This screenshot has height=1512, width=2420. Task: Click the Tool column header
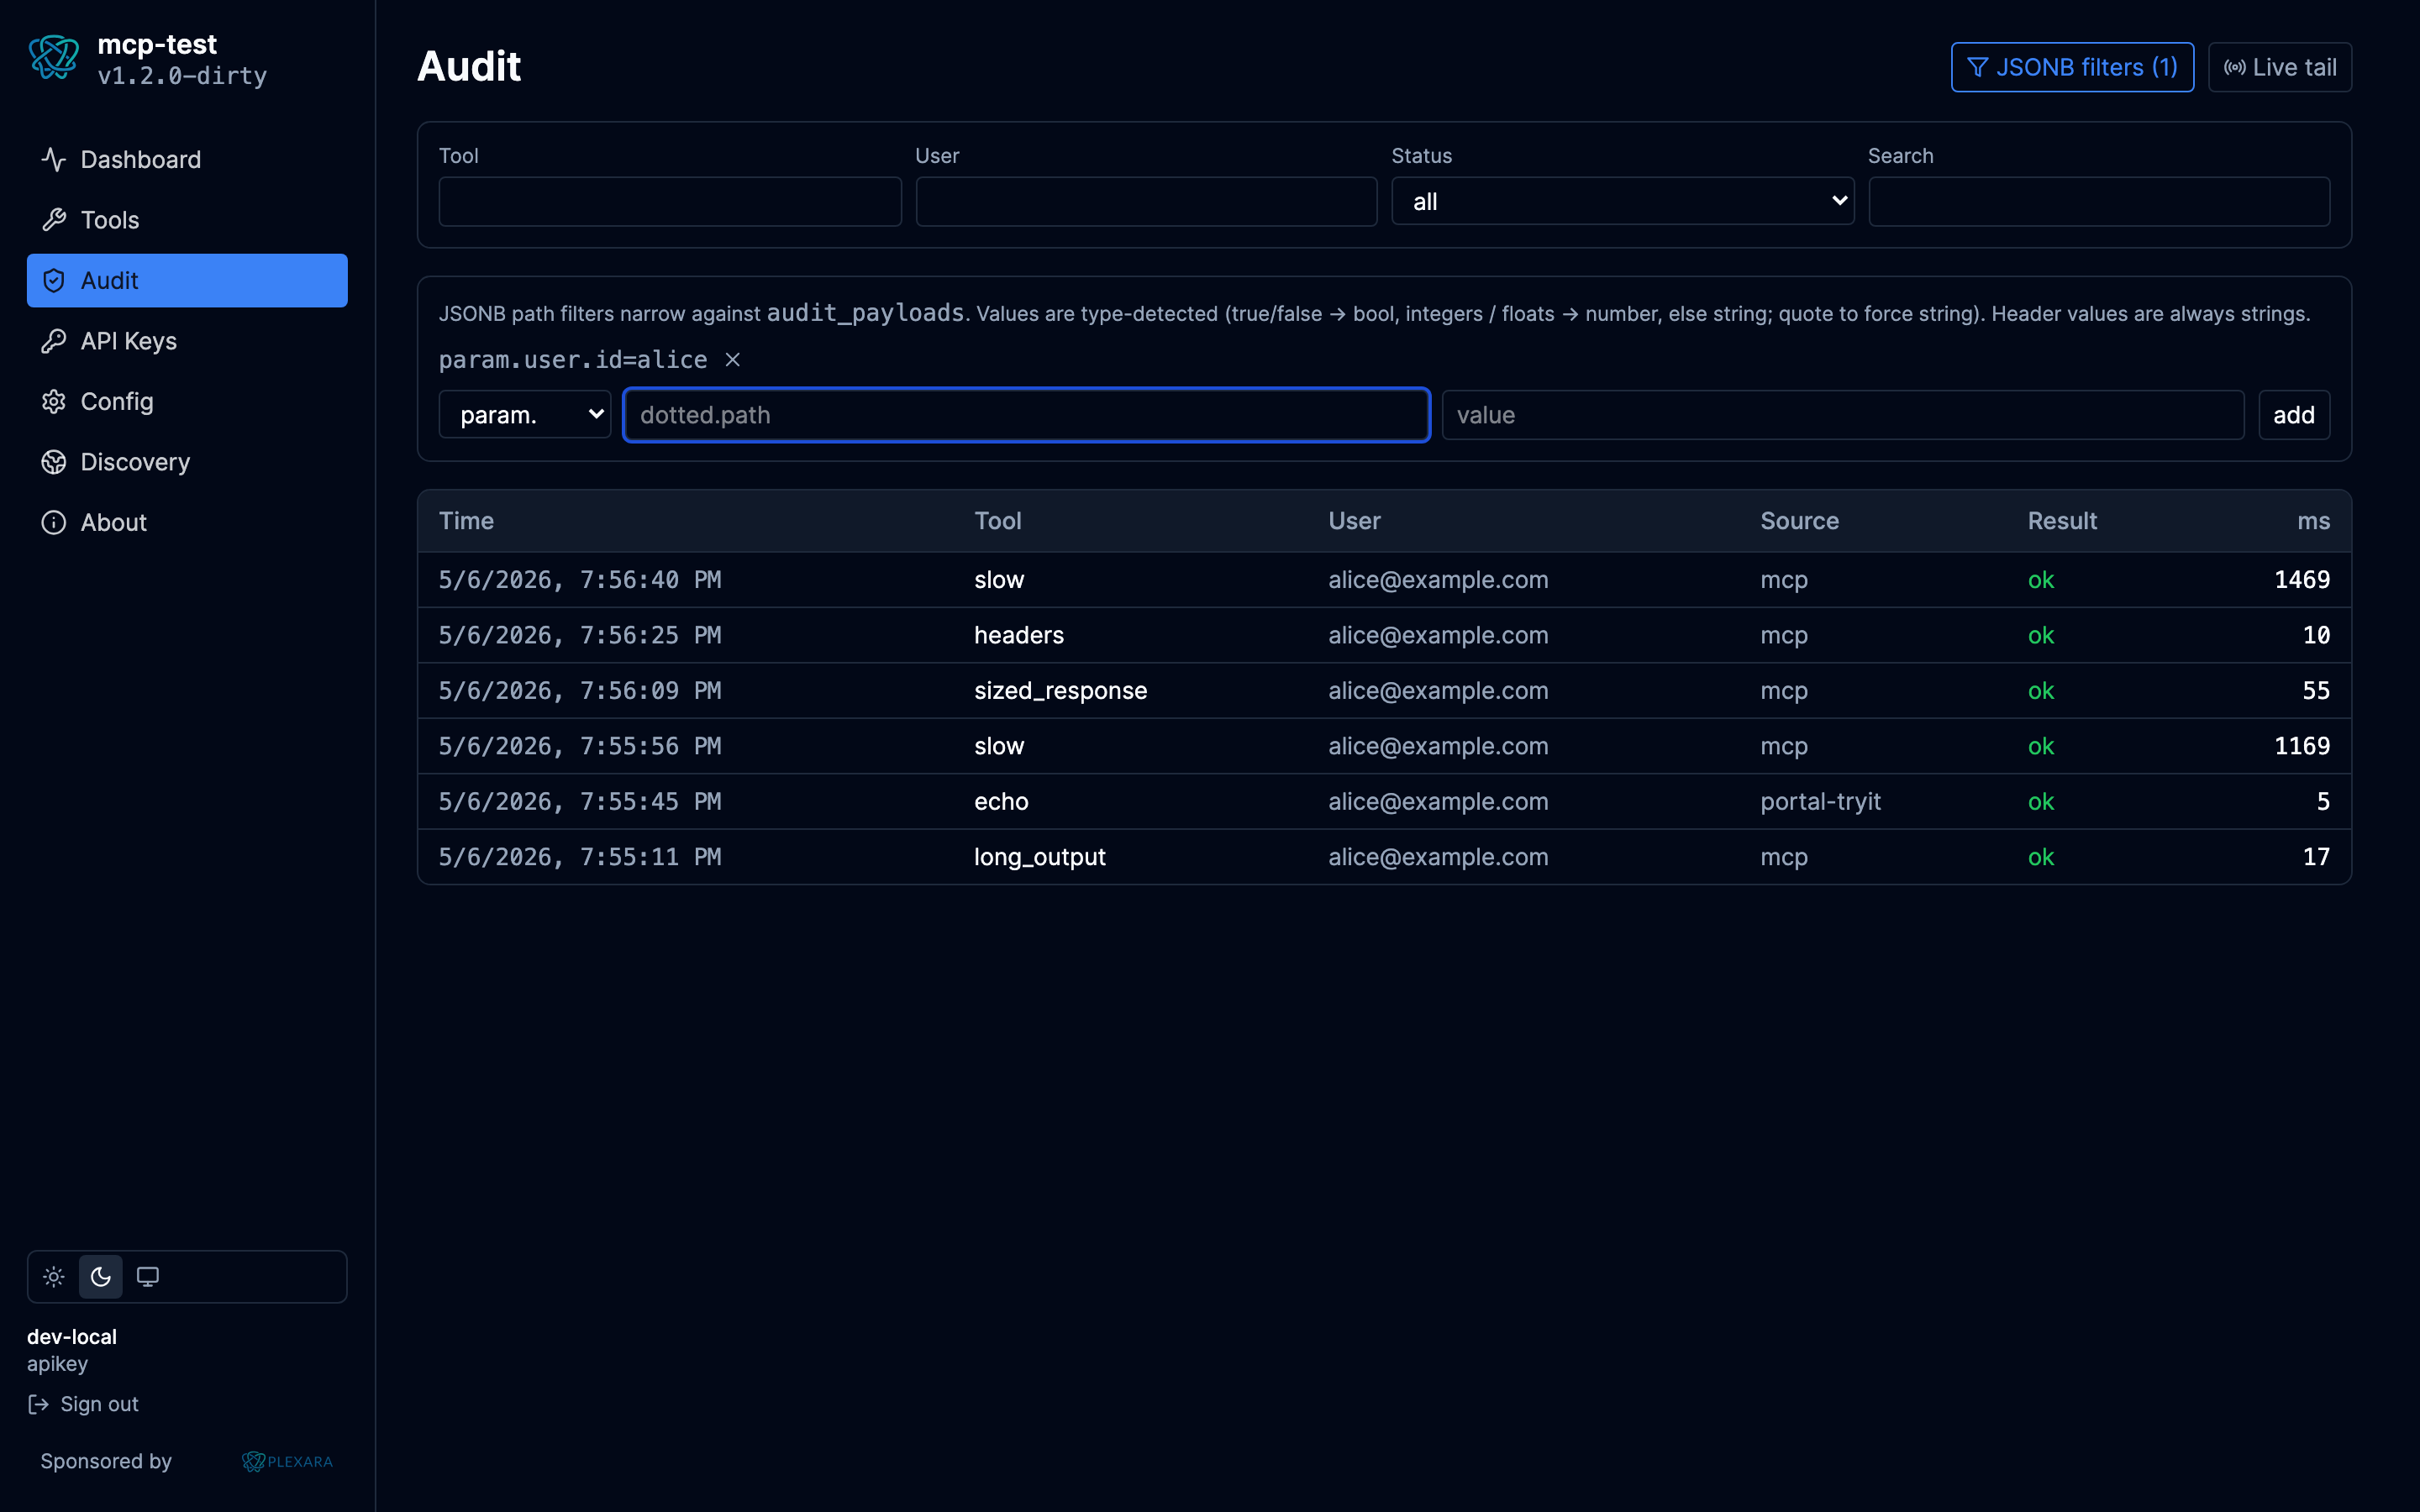pos(998,521)
